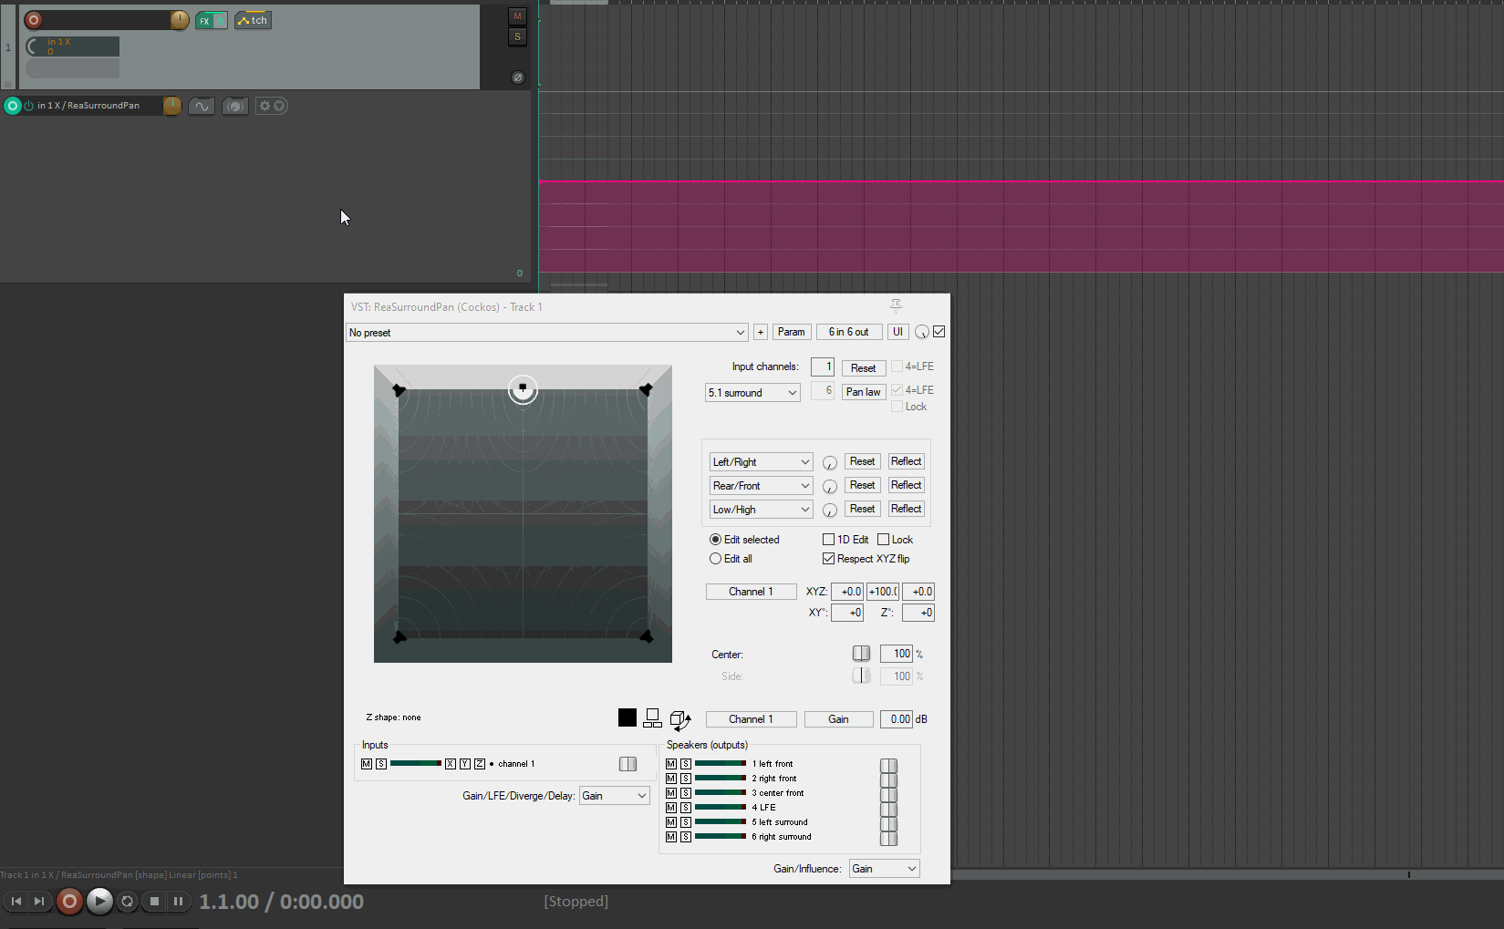The image size is (1504, 929).
Task: Select channel 1 puck in surround panner
Action: (523, 389)
